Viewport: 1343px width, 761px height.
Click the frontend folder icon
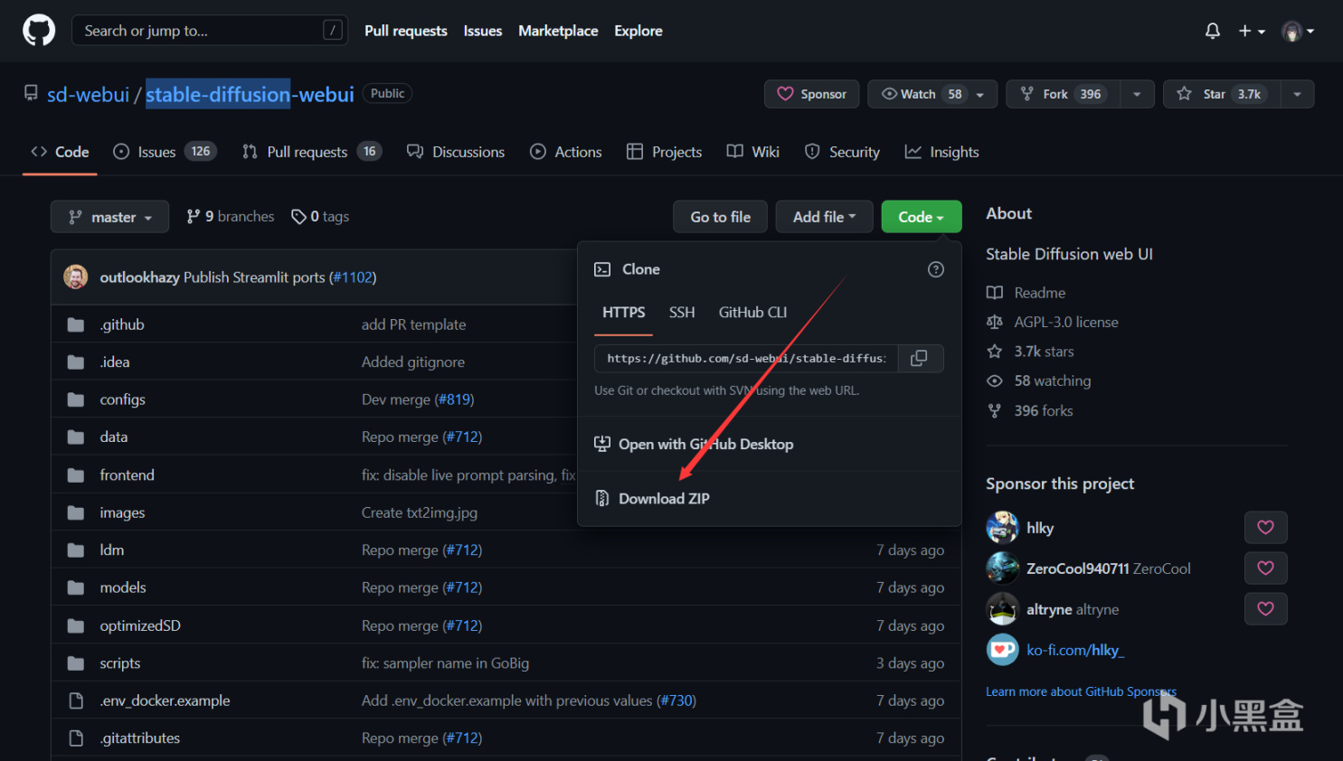pos(76,475)
